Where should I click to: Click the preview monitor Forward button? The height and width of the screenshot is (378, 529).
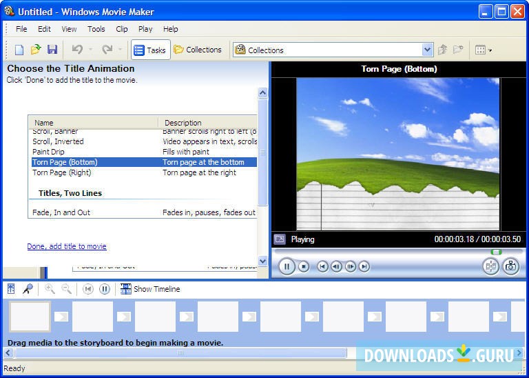[364, 266]
